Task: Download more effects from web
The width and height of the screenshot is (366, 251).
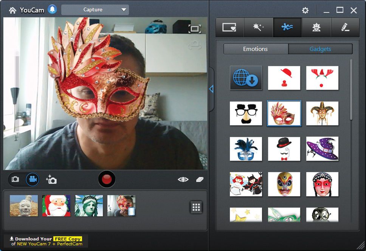Action: (x=246, y=78)
